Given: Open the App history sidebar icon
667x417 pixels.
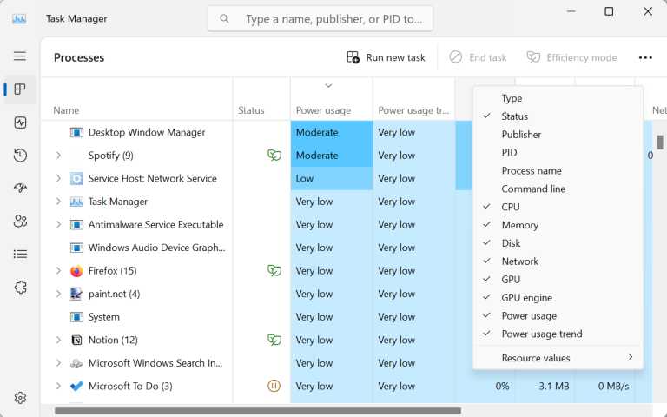Looking at the screenshot, I should [20, 156].
